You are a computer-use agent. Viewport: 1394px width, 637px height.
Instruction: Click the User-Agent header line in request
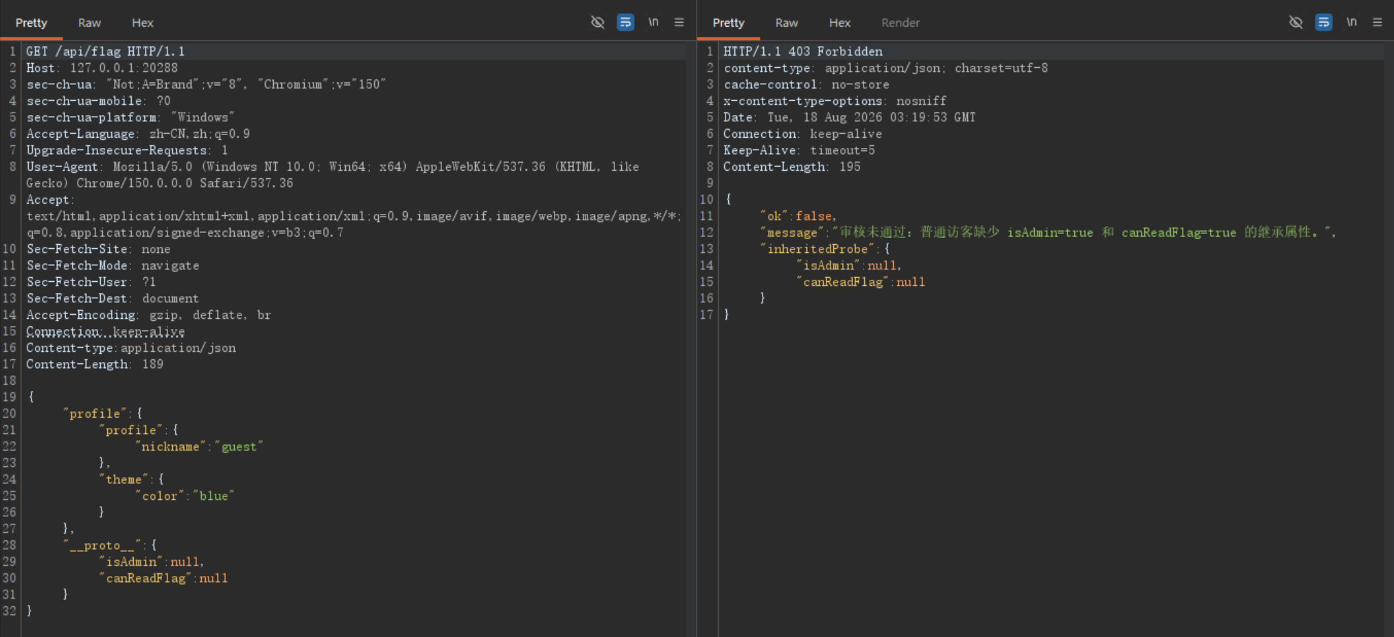point(333,175)
